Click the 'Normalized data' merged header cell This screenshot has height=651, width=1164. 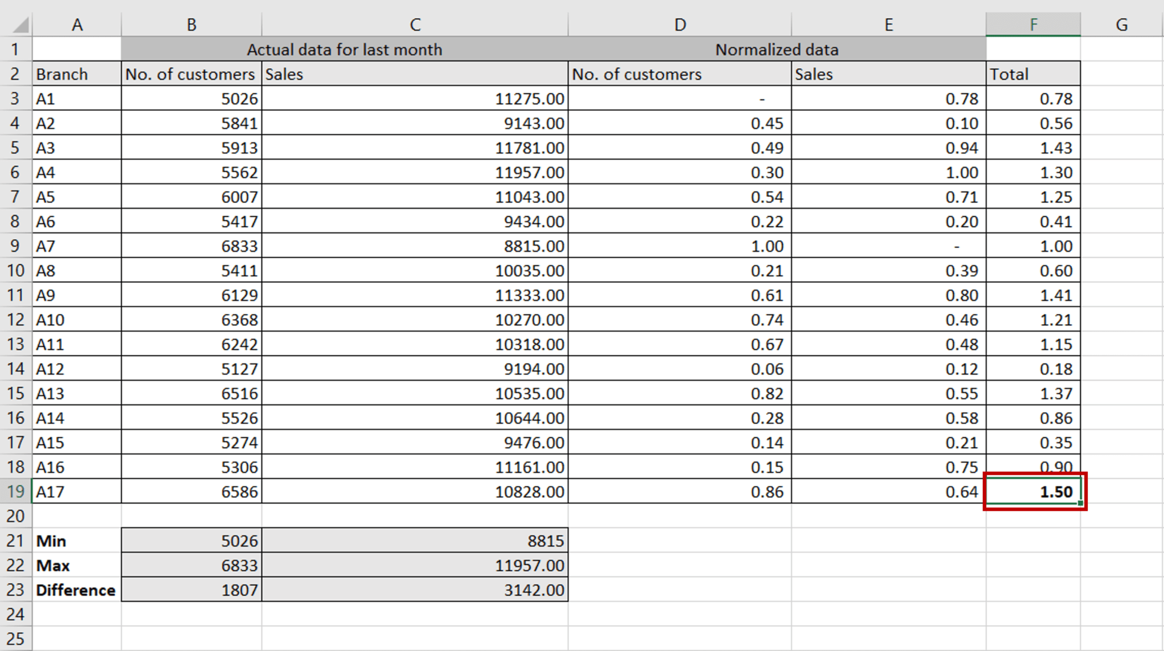tap(776, 49)
